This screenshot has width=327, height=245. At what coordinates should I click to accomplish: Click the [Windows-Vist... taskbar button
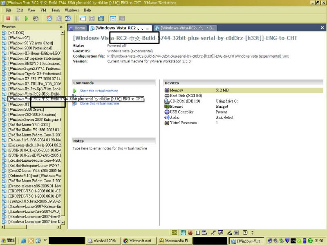pos(247,241)
